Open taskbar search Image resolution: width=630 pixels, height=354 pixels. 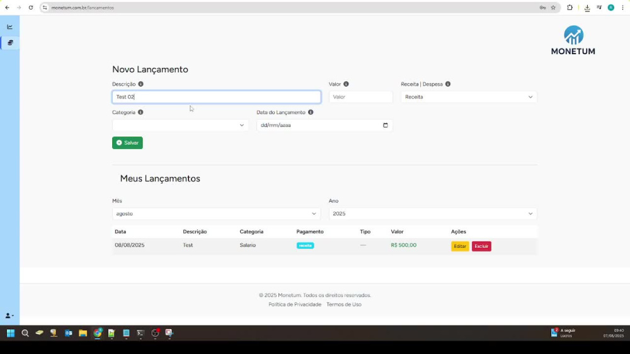pos(25,333)
